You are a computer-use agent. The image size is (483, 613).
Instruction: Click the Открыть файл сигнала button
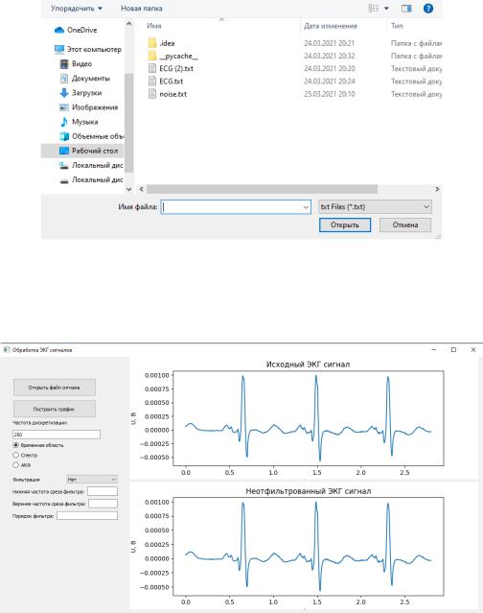pyautogui.click(x=55, y=388)
